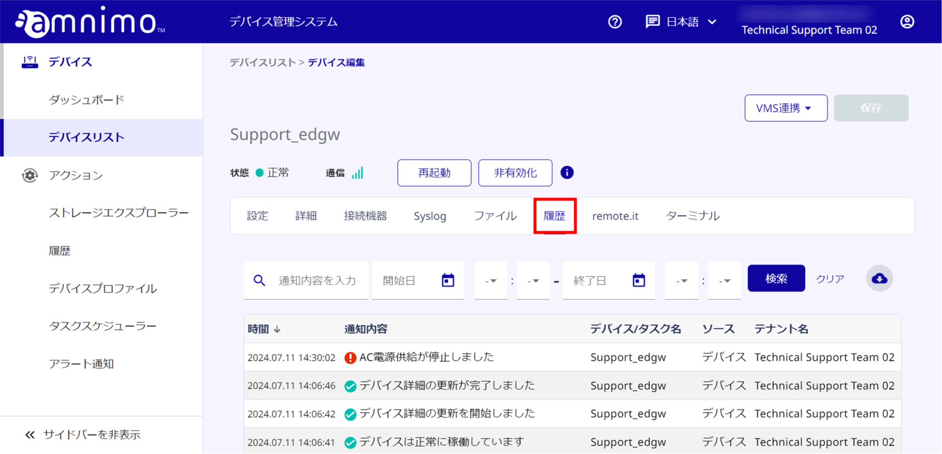Image resolution: width=942 pixels, height=454 pixels.
Task: Click the device icon next to デバイス
Action: [x=29, y=61]
